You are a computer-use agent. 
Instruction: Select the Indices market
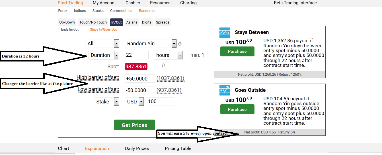pyautogui.click(x=80, y=11)
